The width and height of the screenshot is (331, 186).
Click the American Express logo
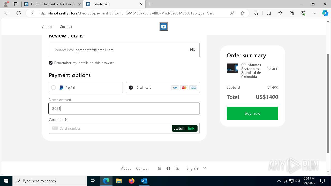point(193,88)
